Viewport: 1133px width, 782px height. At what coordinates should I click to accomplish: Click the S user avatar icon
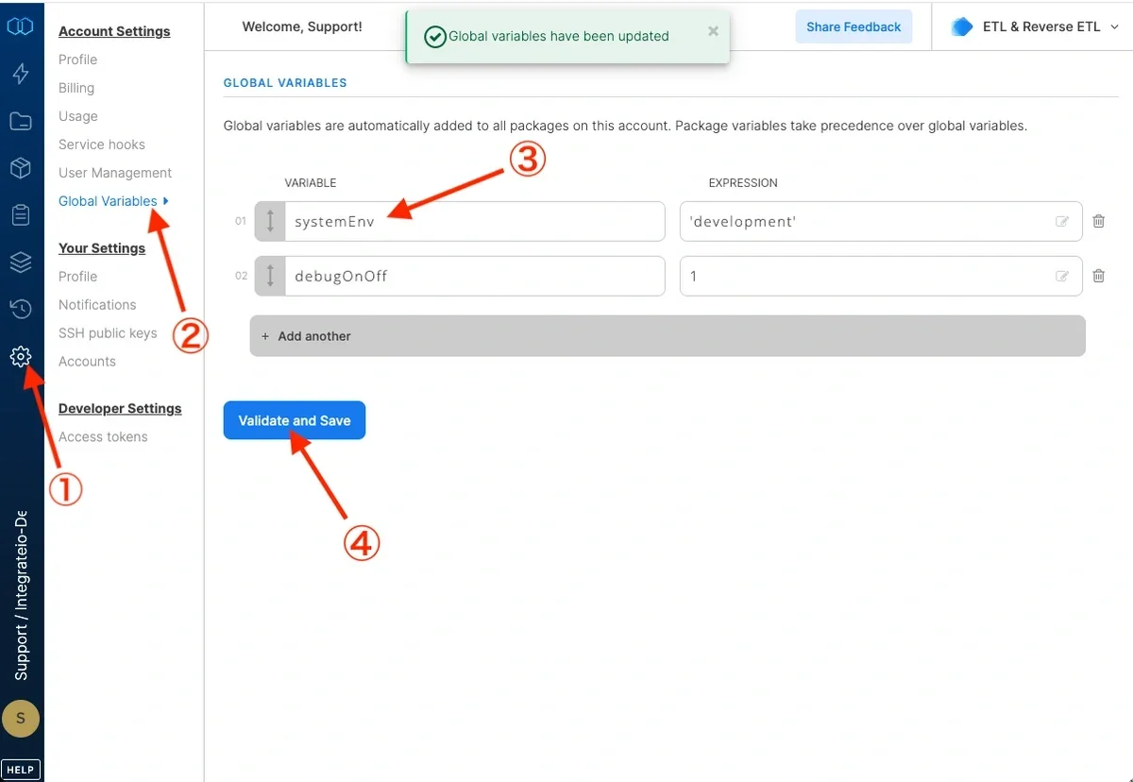pos(21,719)
